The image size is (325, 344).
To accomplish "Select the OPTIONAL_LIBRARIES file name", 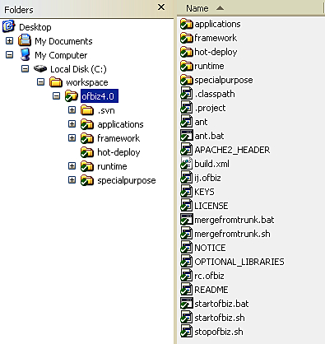I will pos(239,262).
